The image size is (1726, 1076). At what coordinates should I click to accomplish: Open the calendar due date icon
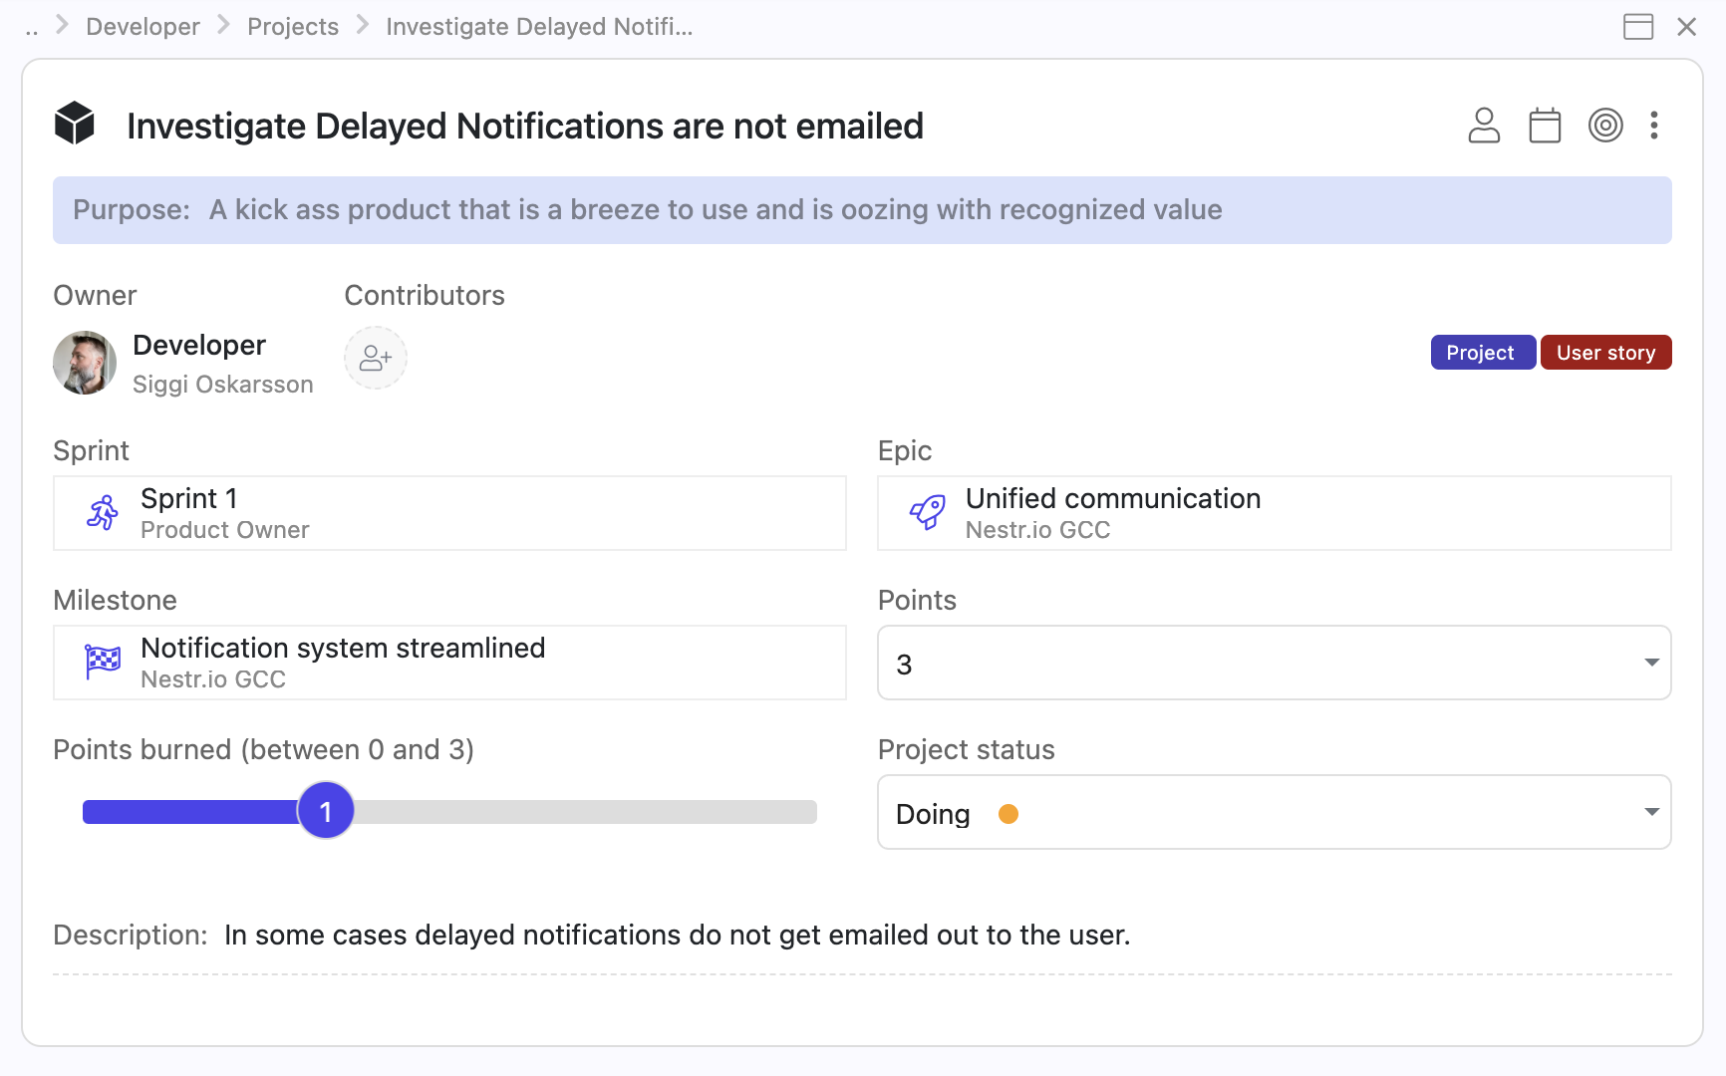(1545, 126)
